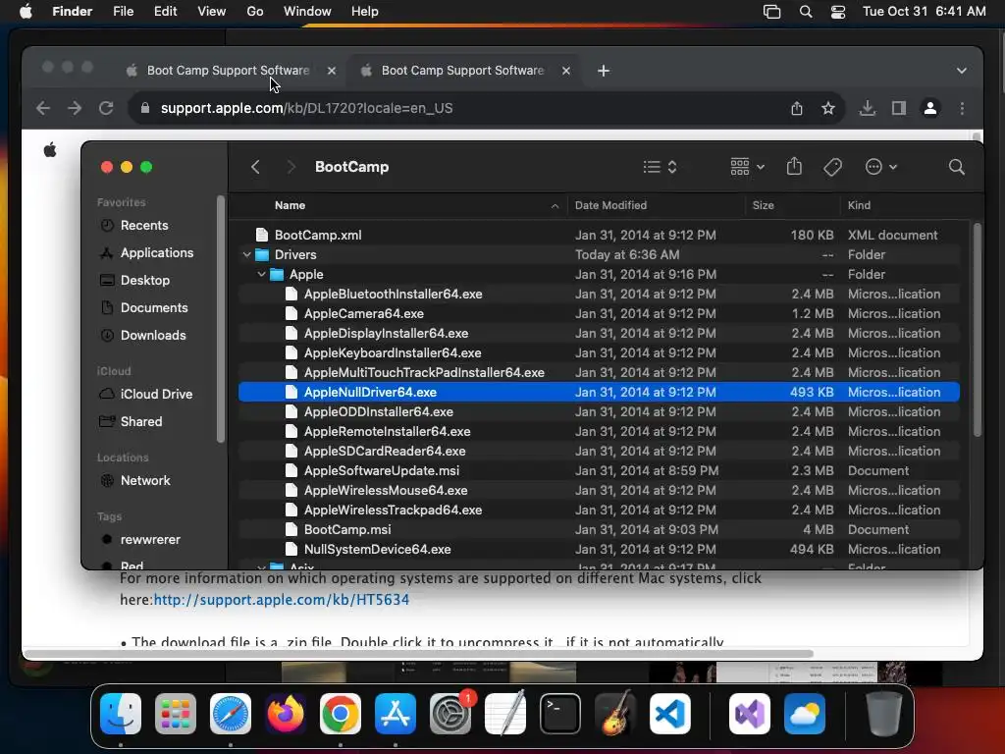Screen dimensions: 1005x754
Task: Switch to the second Boot Camp Support Software tab
Action: [x=462, y=71]
